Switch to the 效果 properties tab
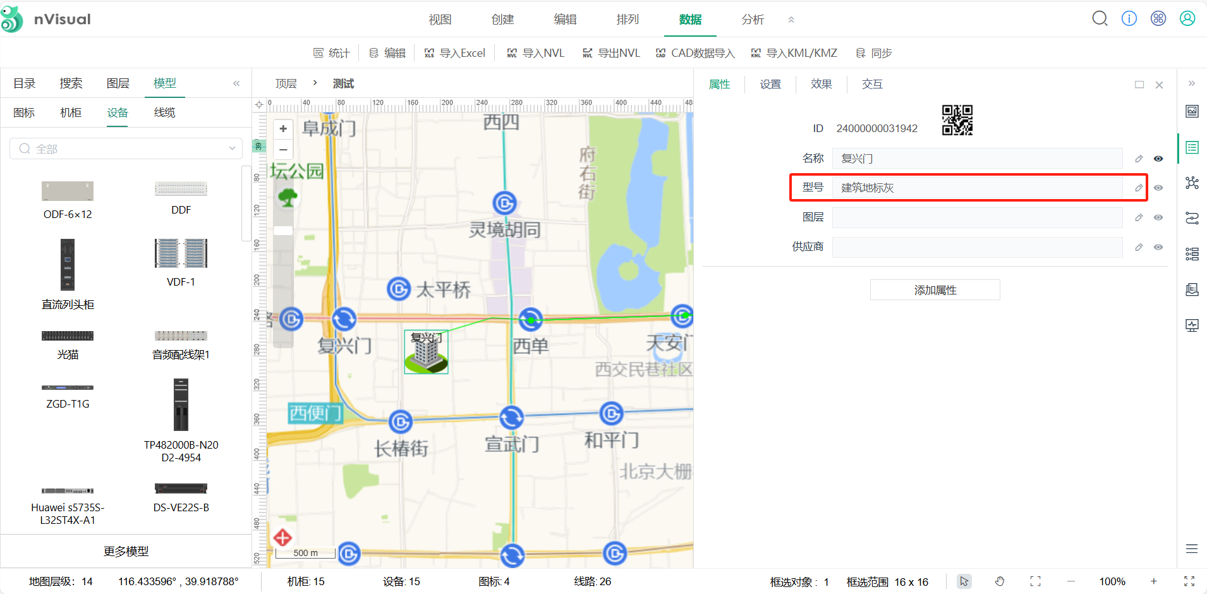The image size is (1207, 594). (822, 84)
